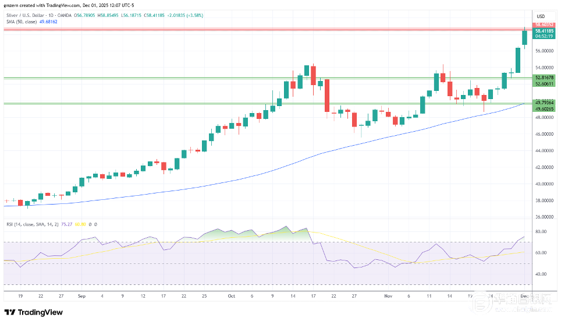The height and width of the screenshot is (324, 561).
Task: Click the Sep label on the time axis
Action: (x=80, y=296)
